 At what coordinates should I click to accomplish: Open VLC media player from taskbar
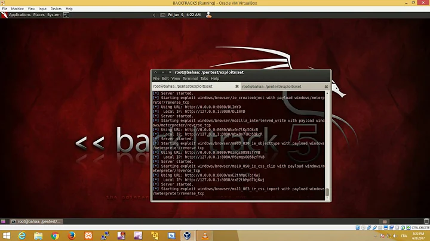pos(205,236)
